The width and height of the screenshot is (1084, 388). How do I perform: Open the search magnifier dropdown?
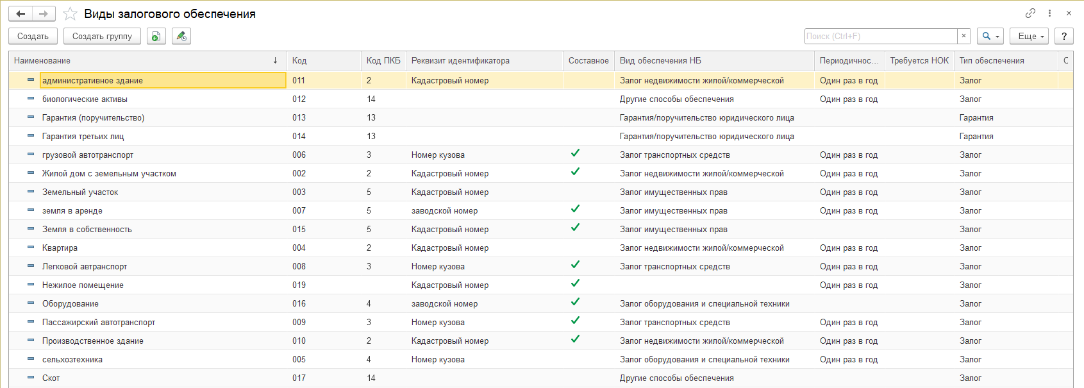pyautogui.click(x=990, y=37)
